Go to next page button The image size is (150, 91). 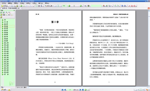[80, 90]
